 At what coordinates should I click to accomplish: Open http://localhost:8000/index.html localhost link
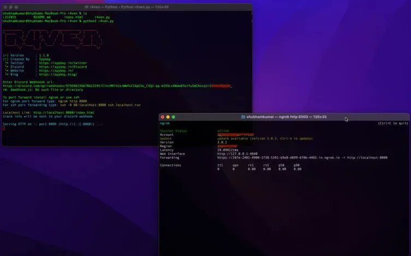point(64,113)
